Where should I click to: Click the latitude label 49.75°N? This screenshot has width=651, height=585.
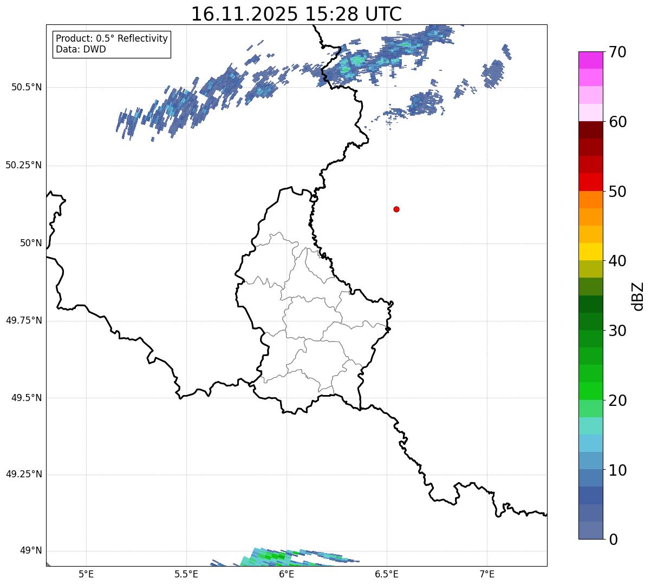(24, 320)
